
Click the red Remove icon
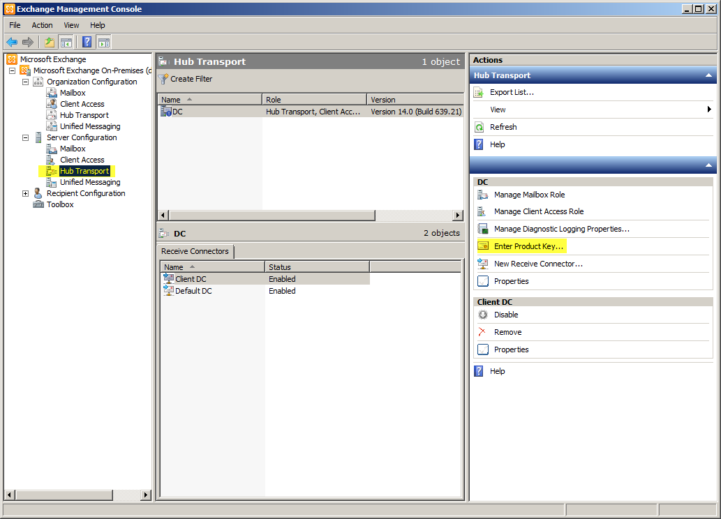(482, 332)
